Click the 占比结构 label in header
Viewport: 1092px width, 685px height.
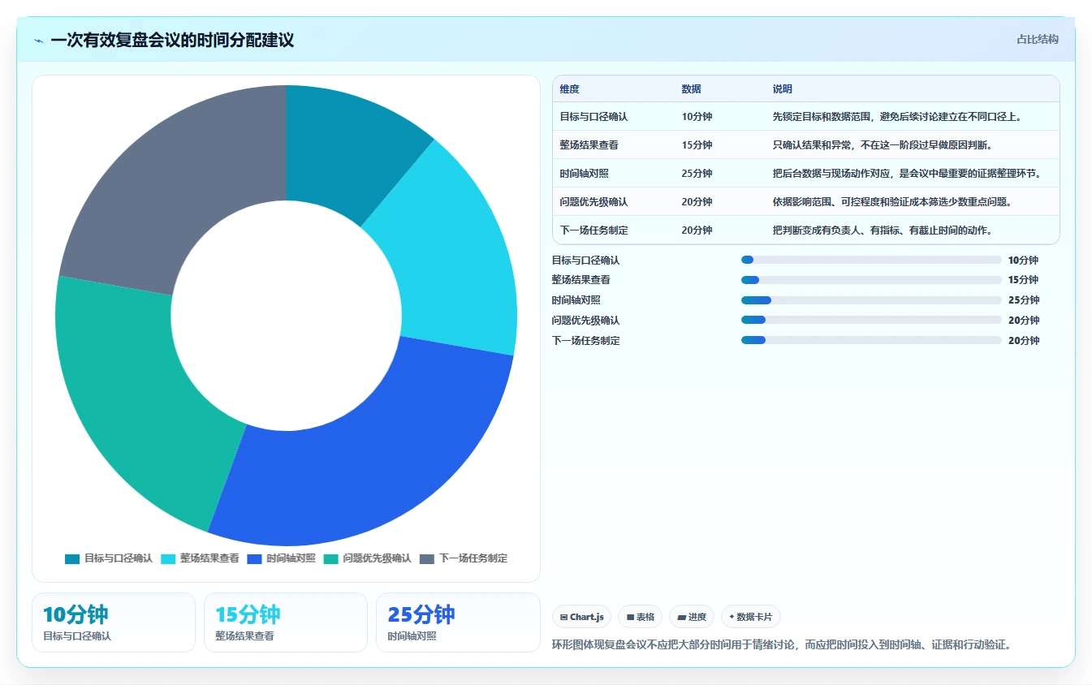click(1037, 39)
